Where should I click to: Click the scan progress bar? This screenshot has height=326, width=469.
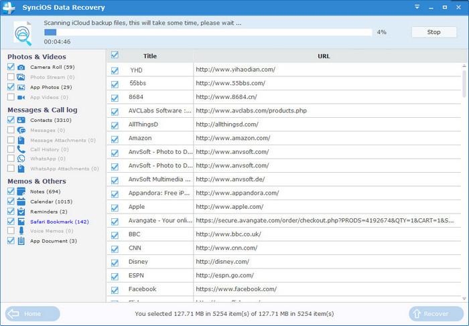pyautogui.click(x=208, y=32)
